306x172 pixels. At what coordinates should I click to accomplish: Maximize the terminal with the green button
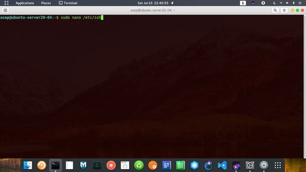(297, 11)
